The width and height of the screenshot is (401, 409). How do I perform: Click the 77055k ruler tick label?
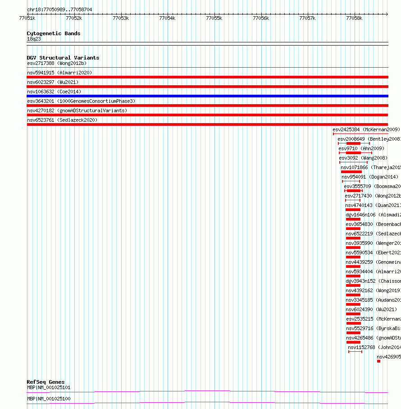[x=214, y=18]
